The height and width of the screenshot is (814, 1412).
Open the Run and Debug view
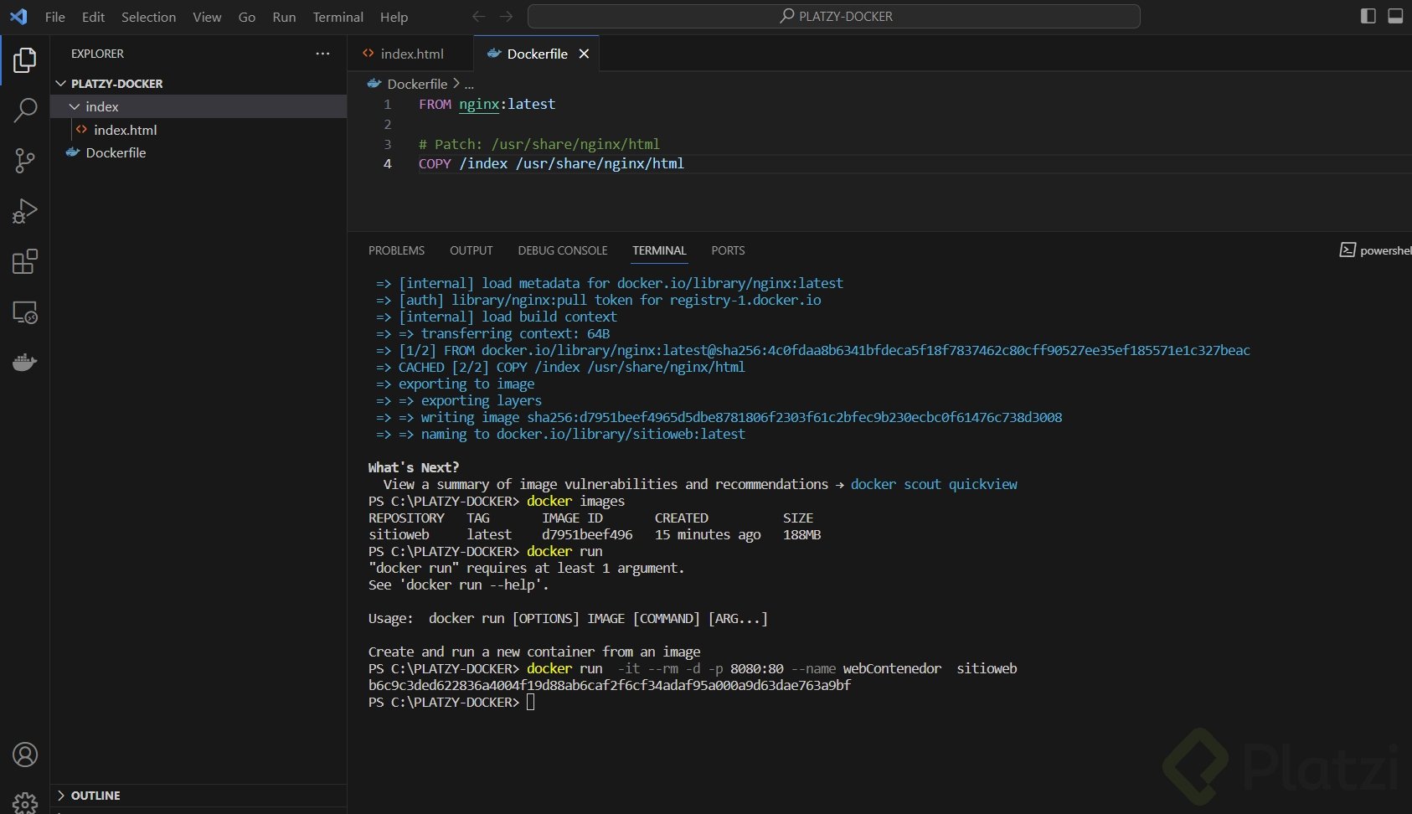tap(25, 211)
